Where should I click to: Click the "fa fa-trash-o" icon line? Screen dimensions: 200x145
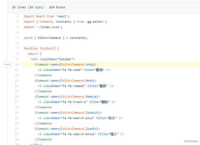point(76,102)
